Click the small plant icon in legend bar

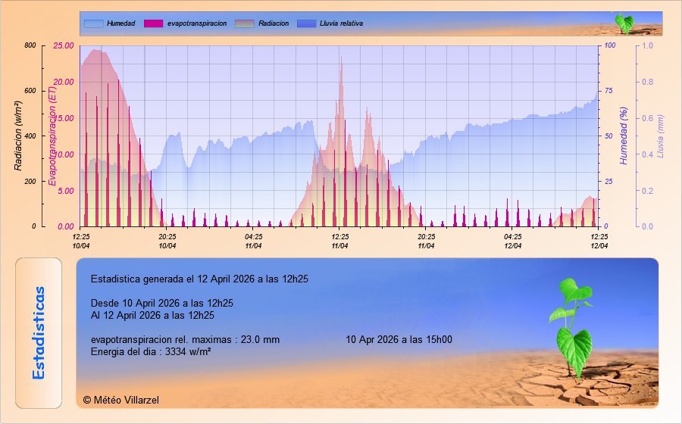pos(624,23)
